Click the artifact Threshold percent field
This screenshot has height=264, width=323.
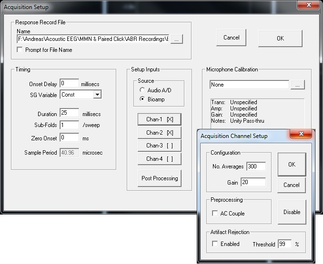[284, 244]
